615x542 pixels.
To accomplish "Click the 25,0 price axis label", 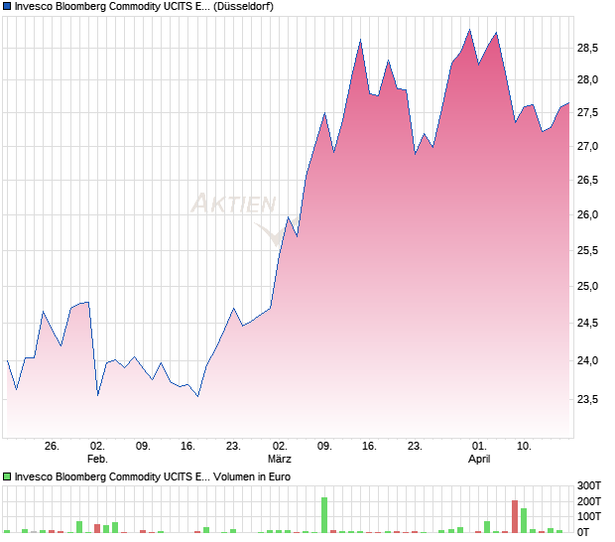I will [x=587, y=286].
